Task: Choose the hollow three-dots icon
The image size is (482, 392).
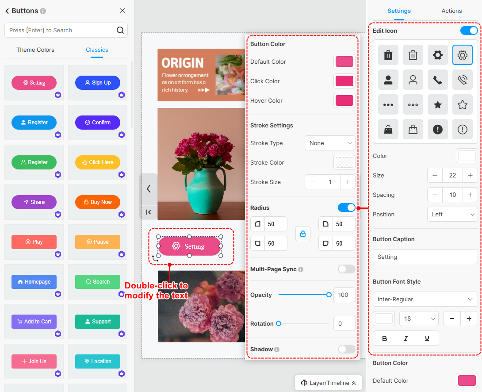Action: 413,105
